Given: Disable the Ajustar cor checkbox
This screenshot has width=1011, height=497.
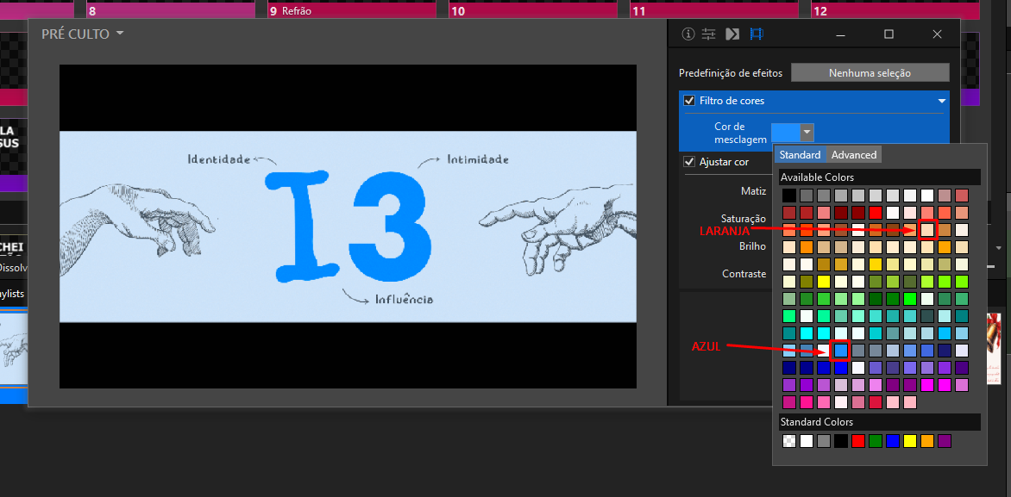Looking at the screenshot, I should click(689, 162).
